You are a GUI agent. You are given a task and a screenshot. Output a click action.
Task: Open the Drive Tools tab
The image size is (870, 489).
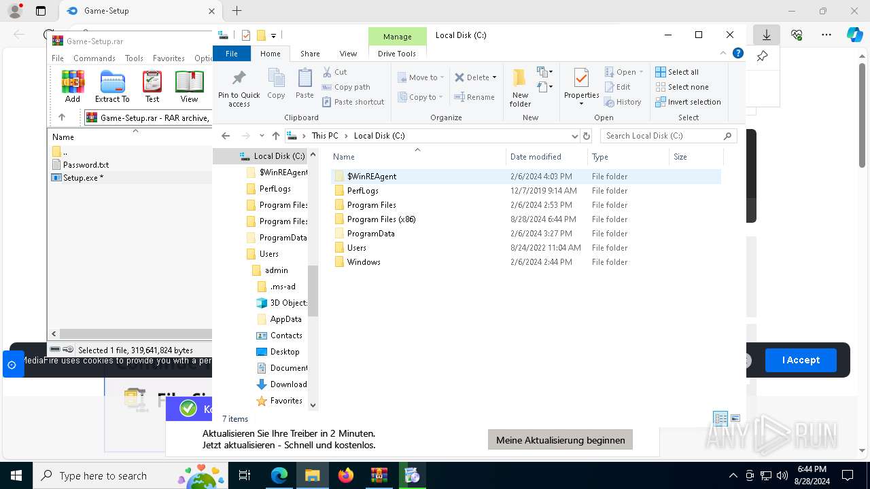[397, 54]
